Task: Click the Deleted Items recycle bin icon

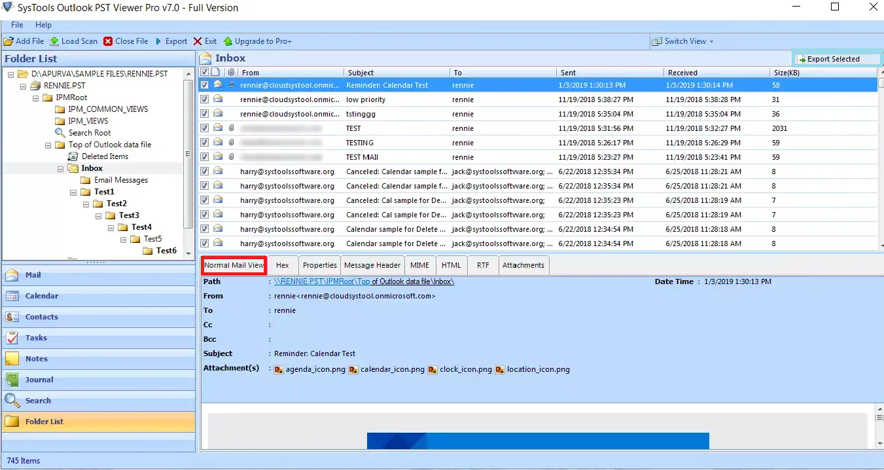Action: point(73,156)
